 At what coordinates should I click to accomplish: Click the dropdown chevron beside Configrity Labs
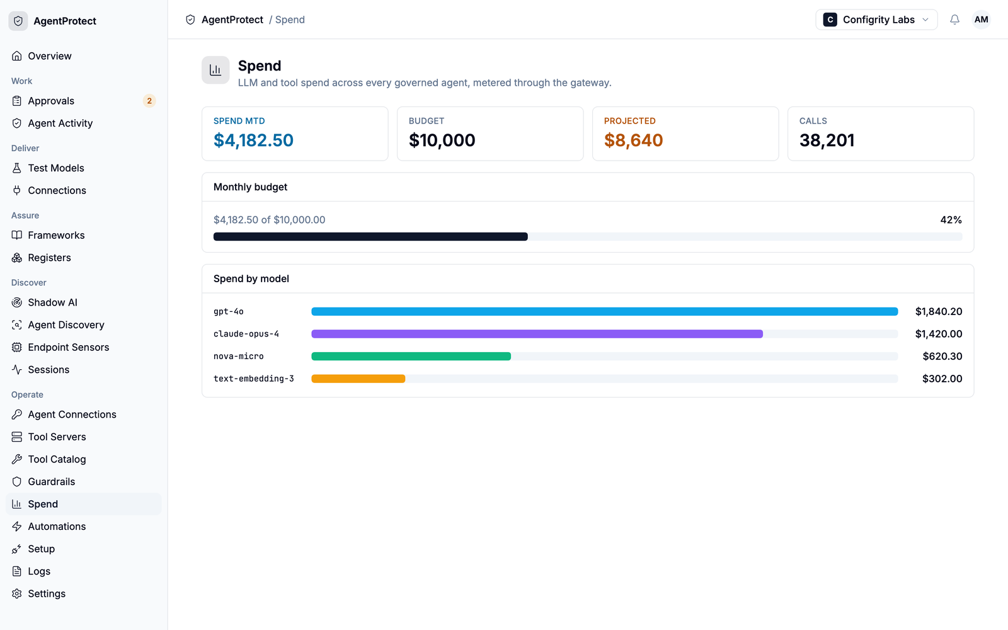click(x=925, y=20)
